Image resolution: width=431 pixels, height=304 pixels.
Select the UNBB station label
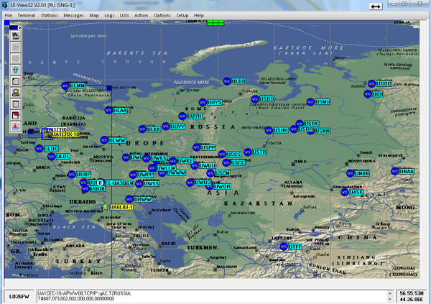pos(362,174)
